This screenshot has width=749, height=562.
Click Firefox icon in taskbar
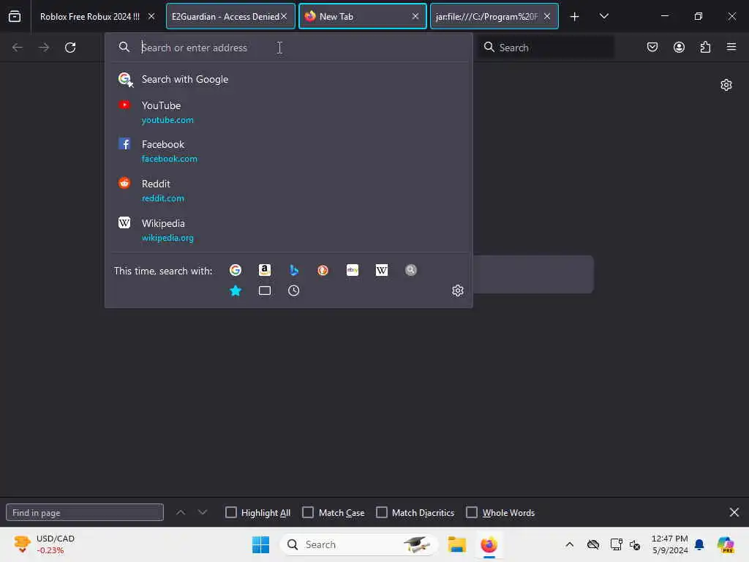click(x=489, y=544)
